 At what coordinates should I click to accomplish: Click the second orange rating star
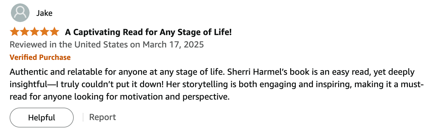click(25, 32)
